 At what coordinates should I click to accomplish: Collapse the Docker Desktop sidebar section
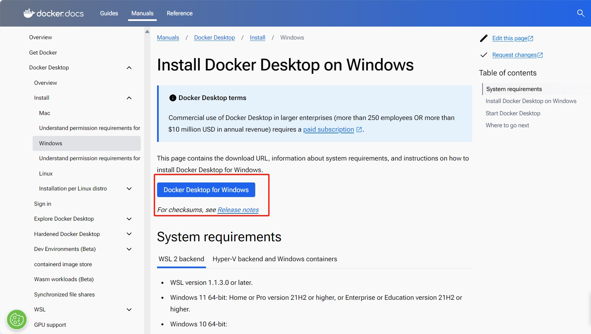129,68
